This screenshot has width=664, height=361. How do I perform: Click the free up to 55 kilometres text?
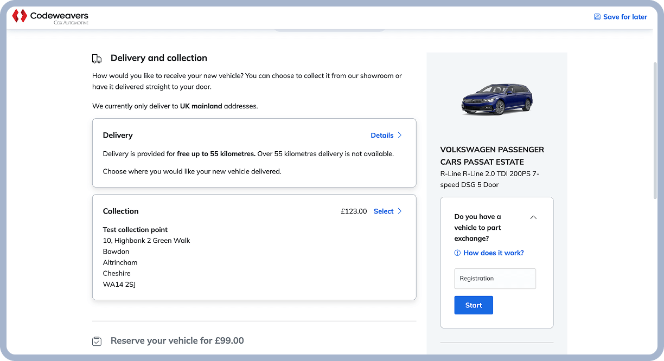(216, 154)
